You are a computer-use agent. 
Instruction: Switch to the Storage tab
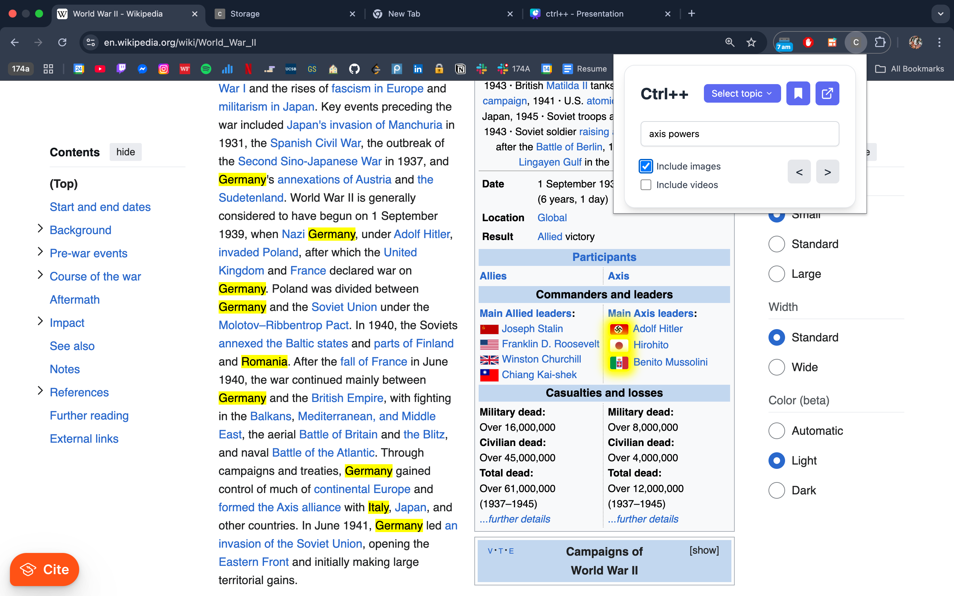[x=245, y=14]
